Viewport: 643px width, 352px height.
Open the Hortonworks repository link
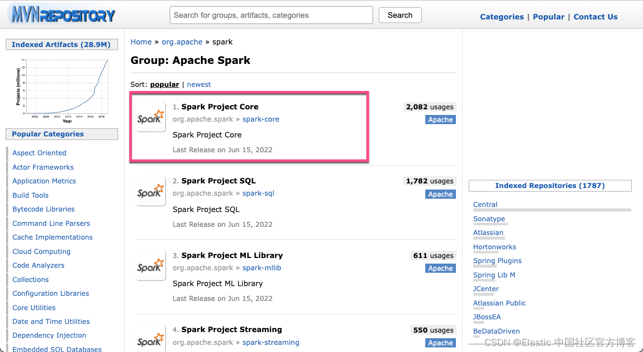pos(494,247)
